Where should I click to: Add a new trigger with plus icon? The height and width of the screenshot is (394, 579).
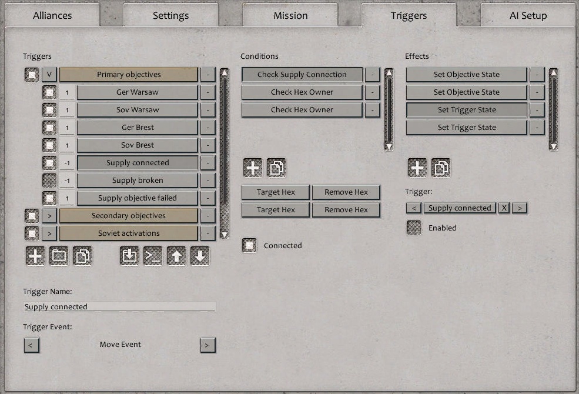[35, 256]
